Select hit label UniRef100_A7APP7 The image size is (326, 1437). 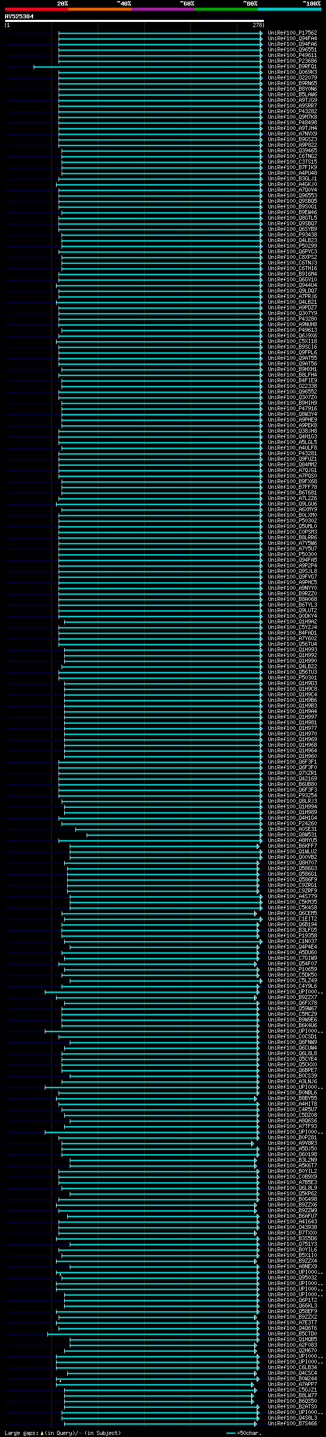pos(292,1384)
